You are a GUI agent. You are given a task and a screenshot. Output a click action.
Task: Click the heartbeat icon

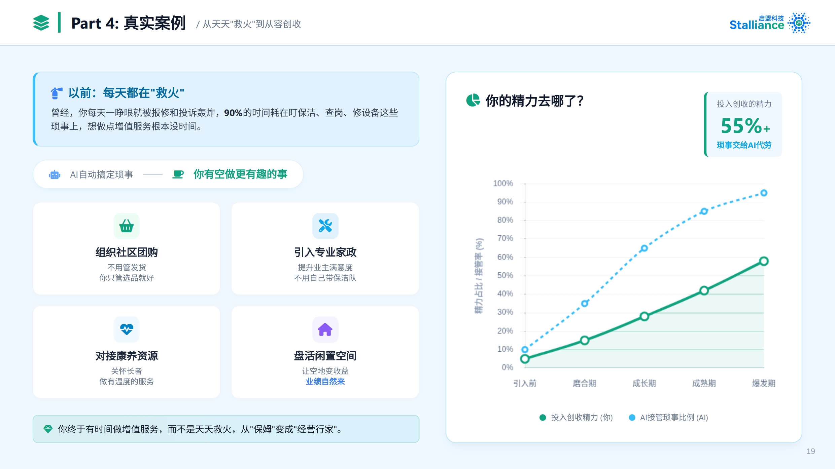127,329
